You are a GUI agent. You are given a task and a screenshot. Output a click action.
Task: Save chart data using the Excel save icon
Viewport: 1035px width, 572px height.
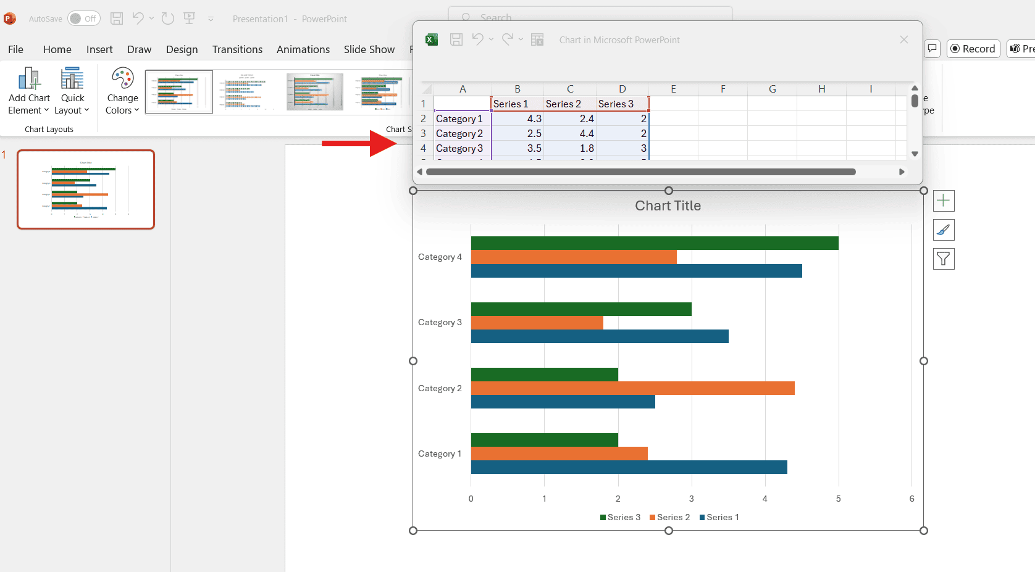[x=456, y=39]
